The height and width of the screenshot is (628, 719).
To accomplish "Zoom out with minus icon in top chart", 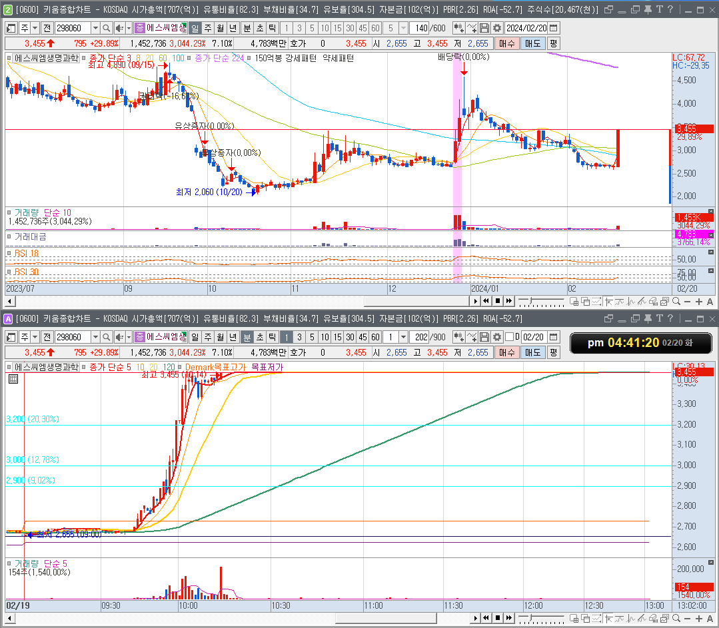I will click(687, 301).
